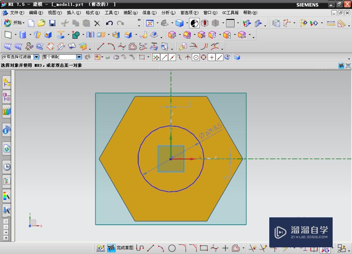The height and width of the screenshot is (254, 352).
Task: Select the sketch circle tool at bottom
Action: [x=172, y=248]
